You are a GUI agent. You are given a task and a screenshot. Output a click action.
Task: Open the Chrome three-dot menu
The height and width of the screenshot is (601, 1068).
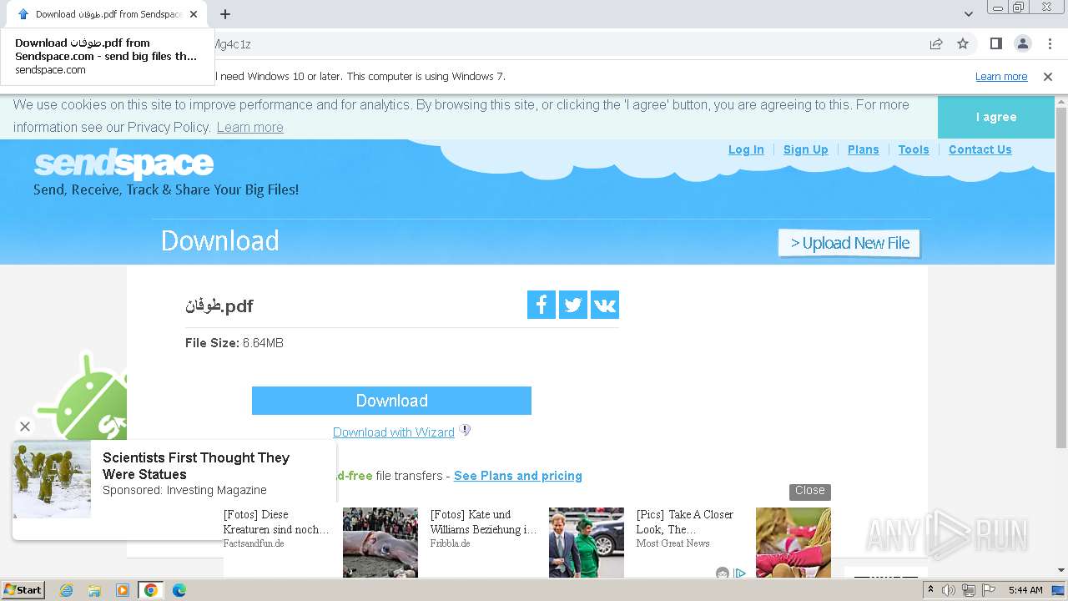tap(1050, 43)
